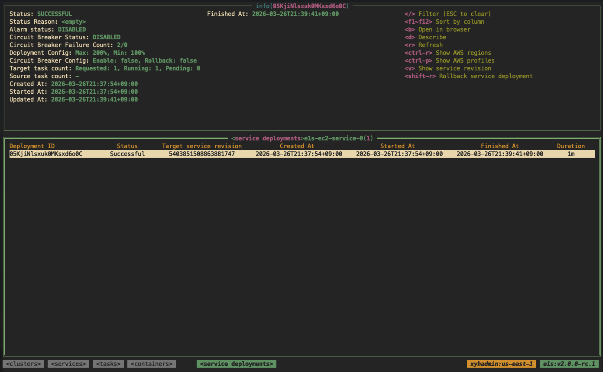Go to the tasks breadcrumb tab
Image resolution: width=603 pixels, height=372 pixels.
[x=108, y=364]
